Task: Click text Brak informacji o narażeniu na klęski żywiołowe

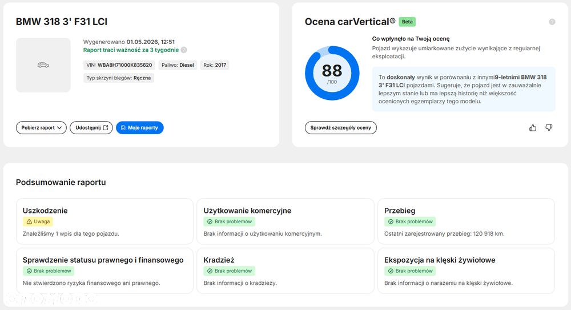Action: [x=448, y=283]
